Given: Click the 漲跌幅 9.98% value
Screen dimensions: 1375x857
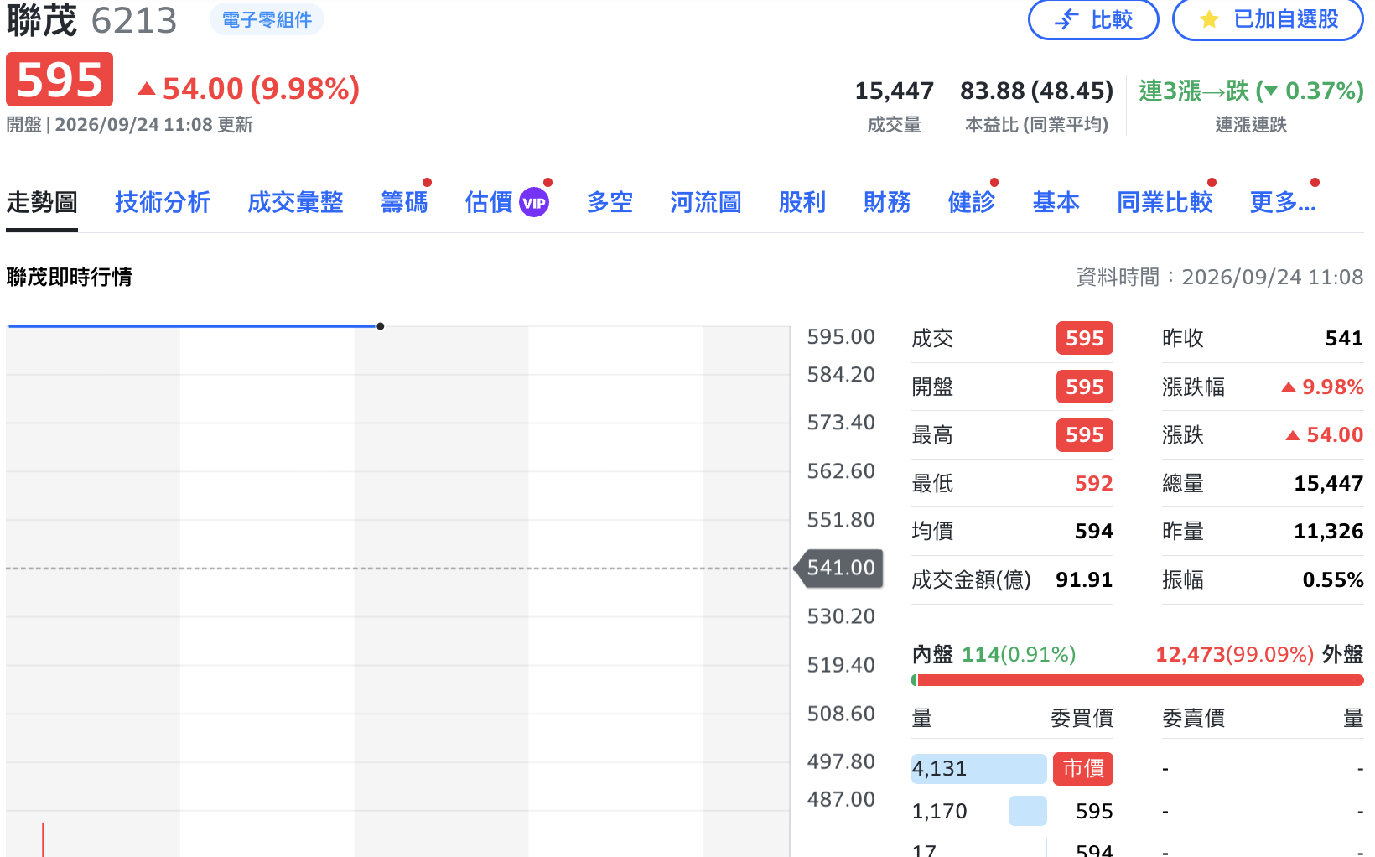Looking at the screenshot, I should coord(1323,387).
